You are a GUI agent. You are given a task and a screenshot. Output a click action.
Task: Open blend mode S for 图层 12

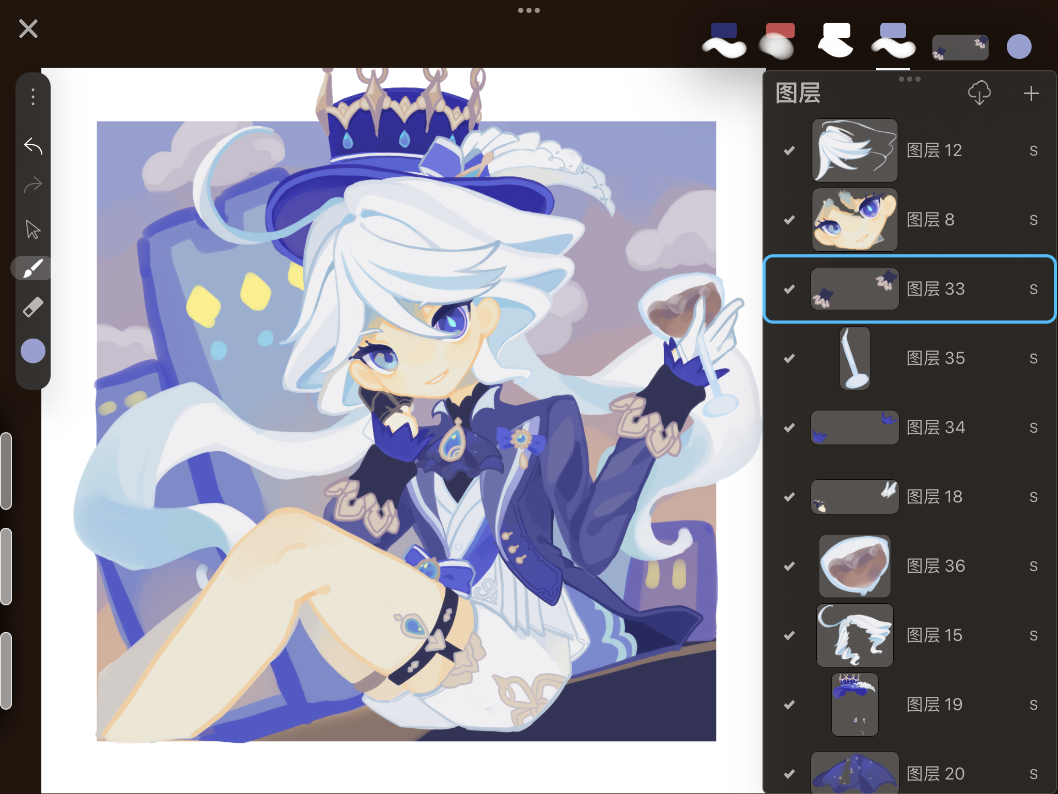coord(1033,150)
